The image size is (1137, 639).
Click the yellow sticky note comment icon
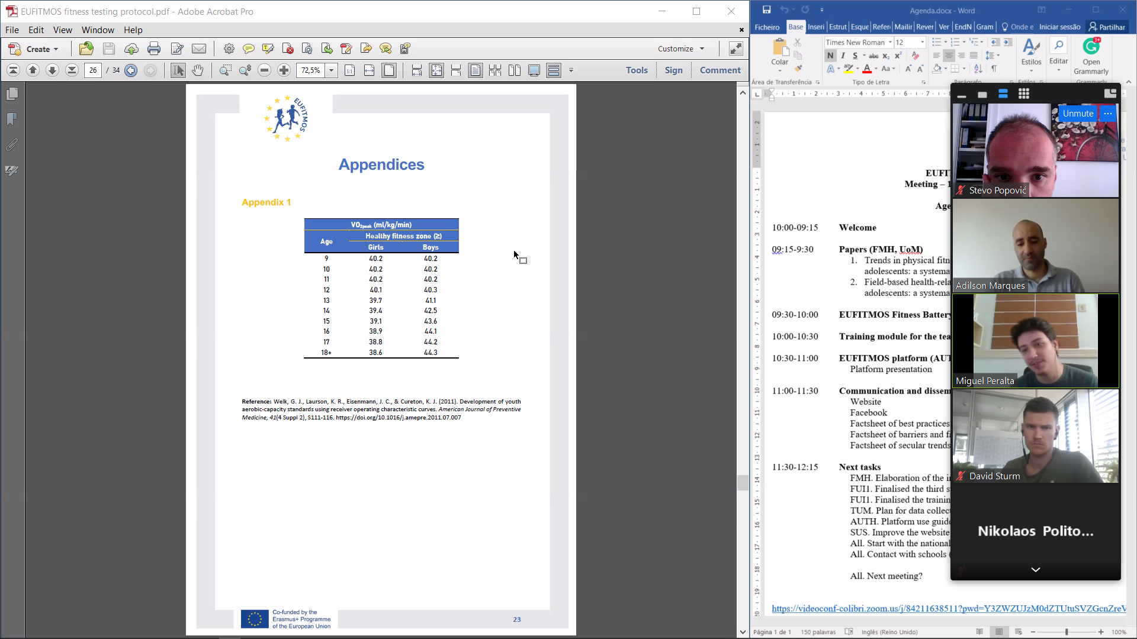(x=249, y=49)
